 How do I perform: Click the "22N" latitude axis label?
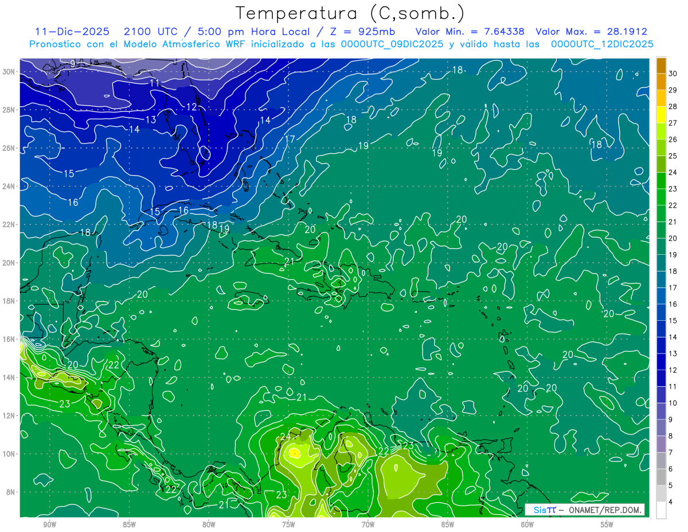[10, 224]
